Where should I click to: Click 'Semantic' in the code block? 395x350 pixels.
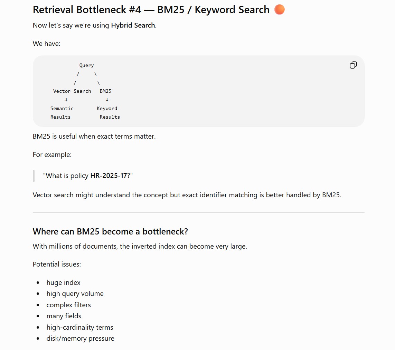click(x=62, y=108)
